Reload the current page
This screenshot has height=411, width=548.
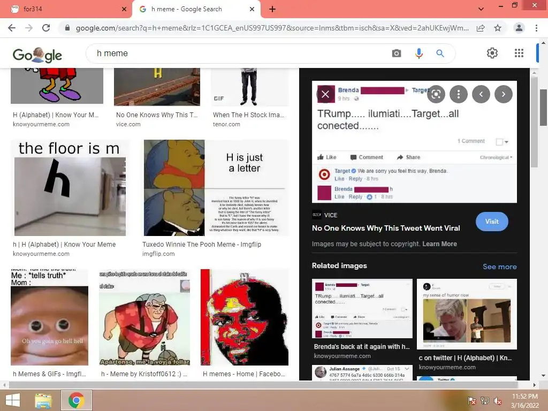click(46, 28)
